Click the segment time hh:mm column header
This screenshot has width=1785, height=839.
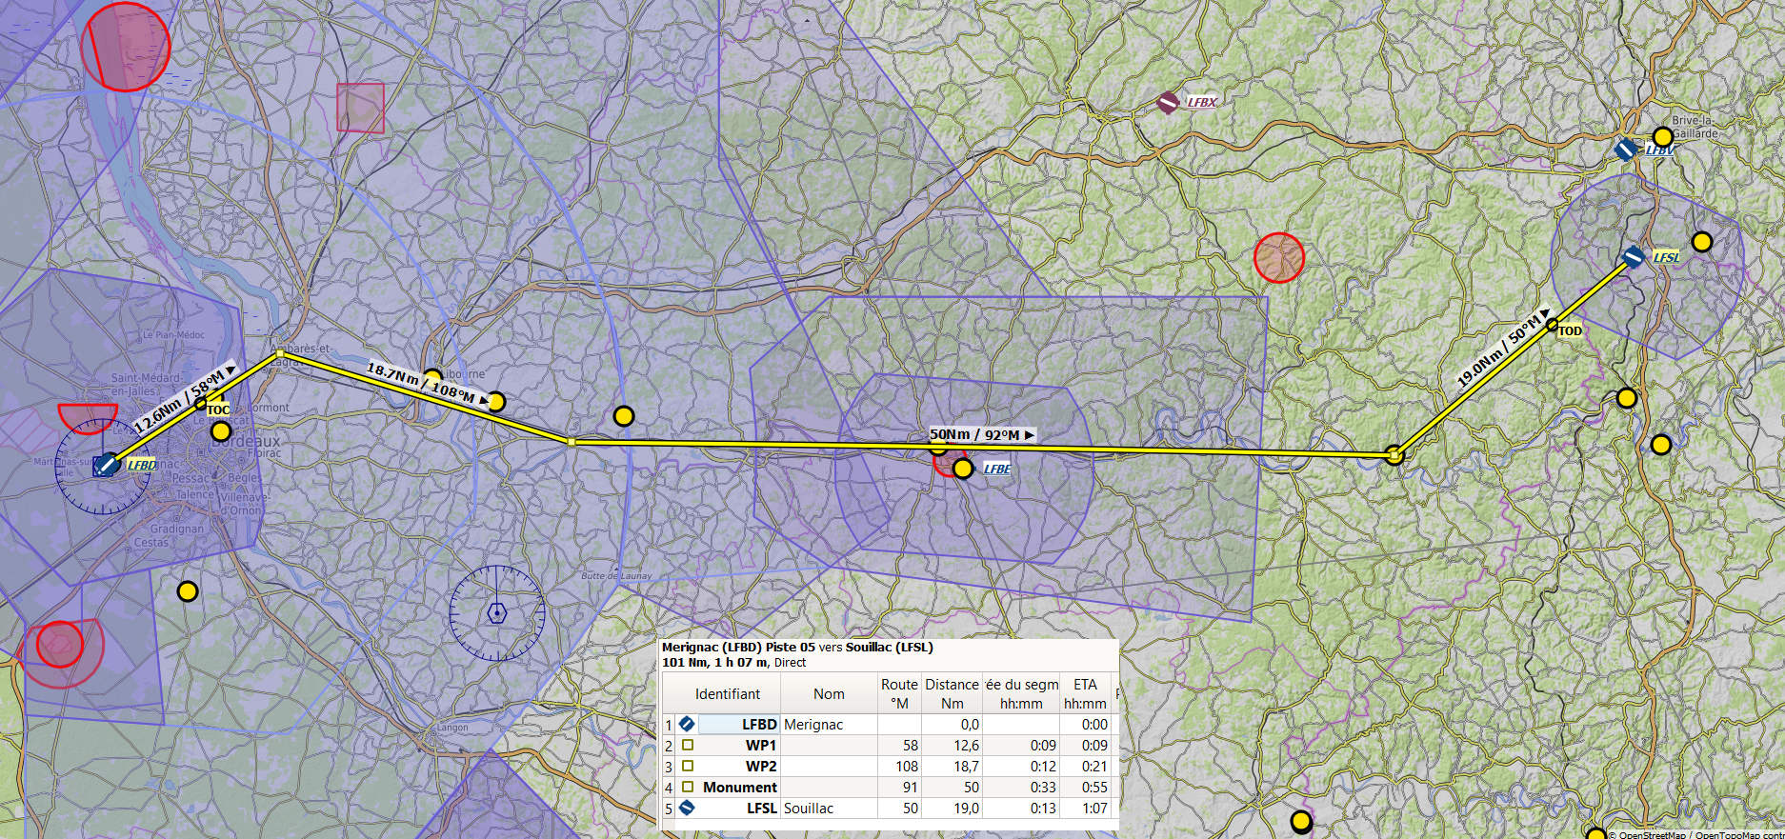point(1021,694)
